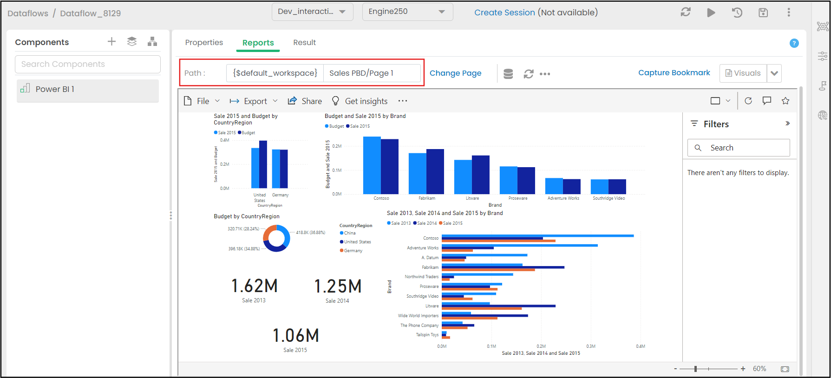Open comments in the report toolbar
The width and height of the screenshot is (831, 378).
767,101
